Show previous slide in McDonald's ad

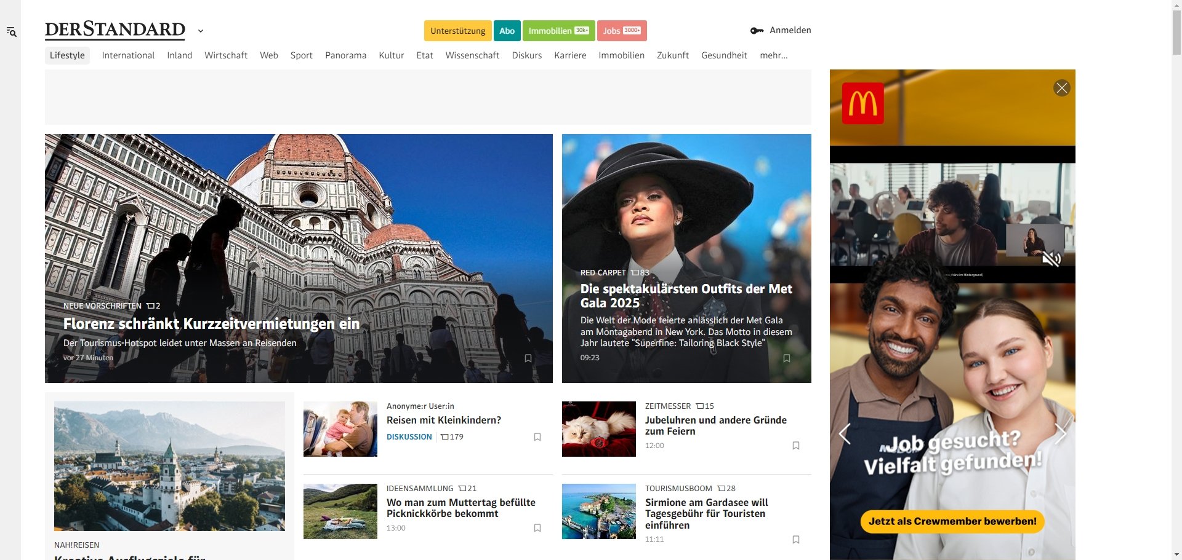[845, 434]
